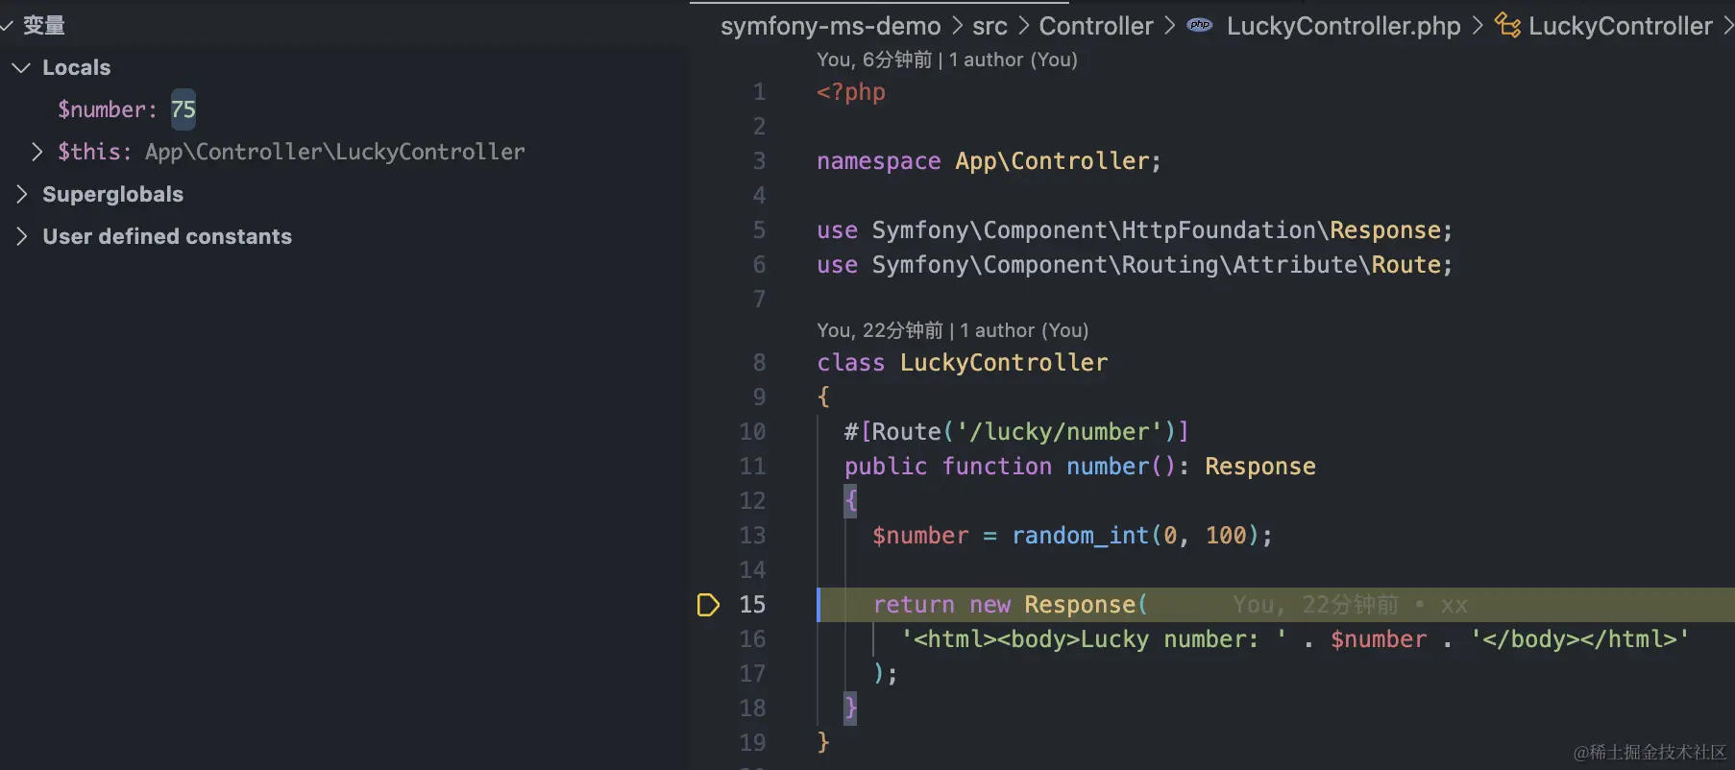Select the $number value 75
The image size is (1735, 770).
pos(183,109)
